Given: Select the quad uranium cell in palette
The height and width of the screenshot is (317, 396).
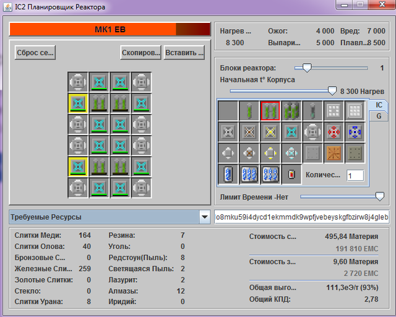Looking at the screenshot, I should point(291,110).
